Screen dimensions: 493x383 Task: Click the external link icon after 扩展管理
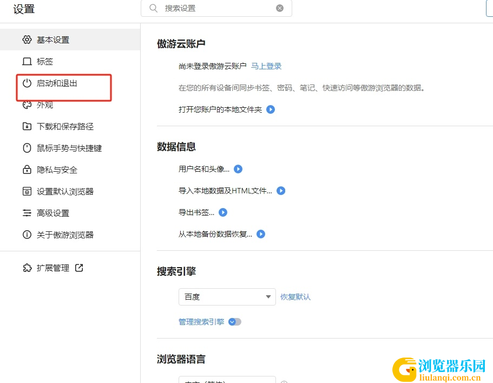click(x=79, y=268)
